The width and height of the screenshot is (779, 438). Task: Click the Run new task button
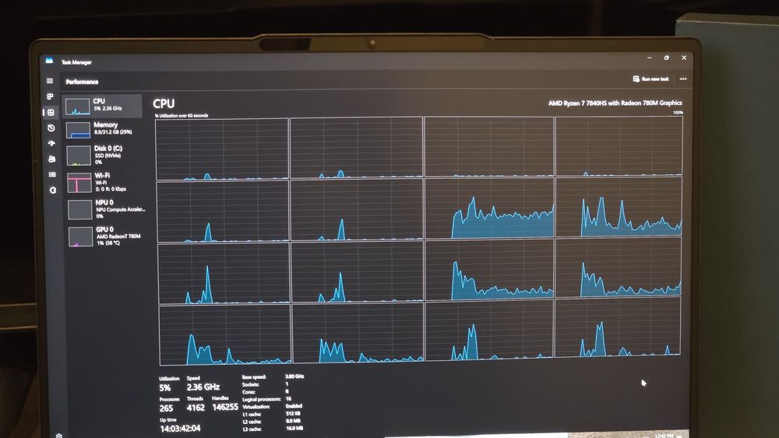(x=650, y=79)
